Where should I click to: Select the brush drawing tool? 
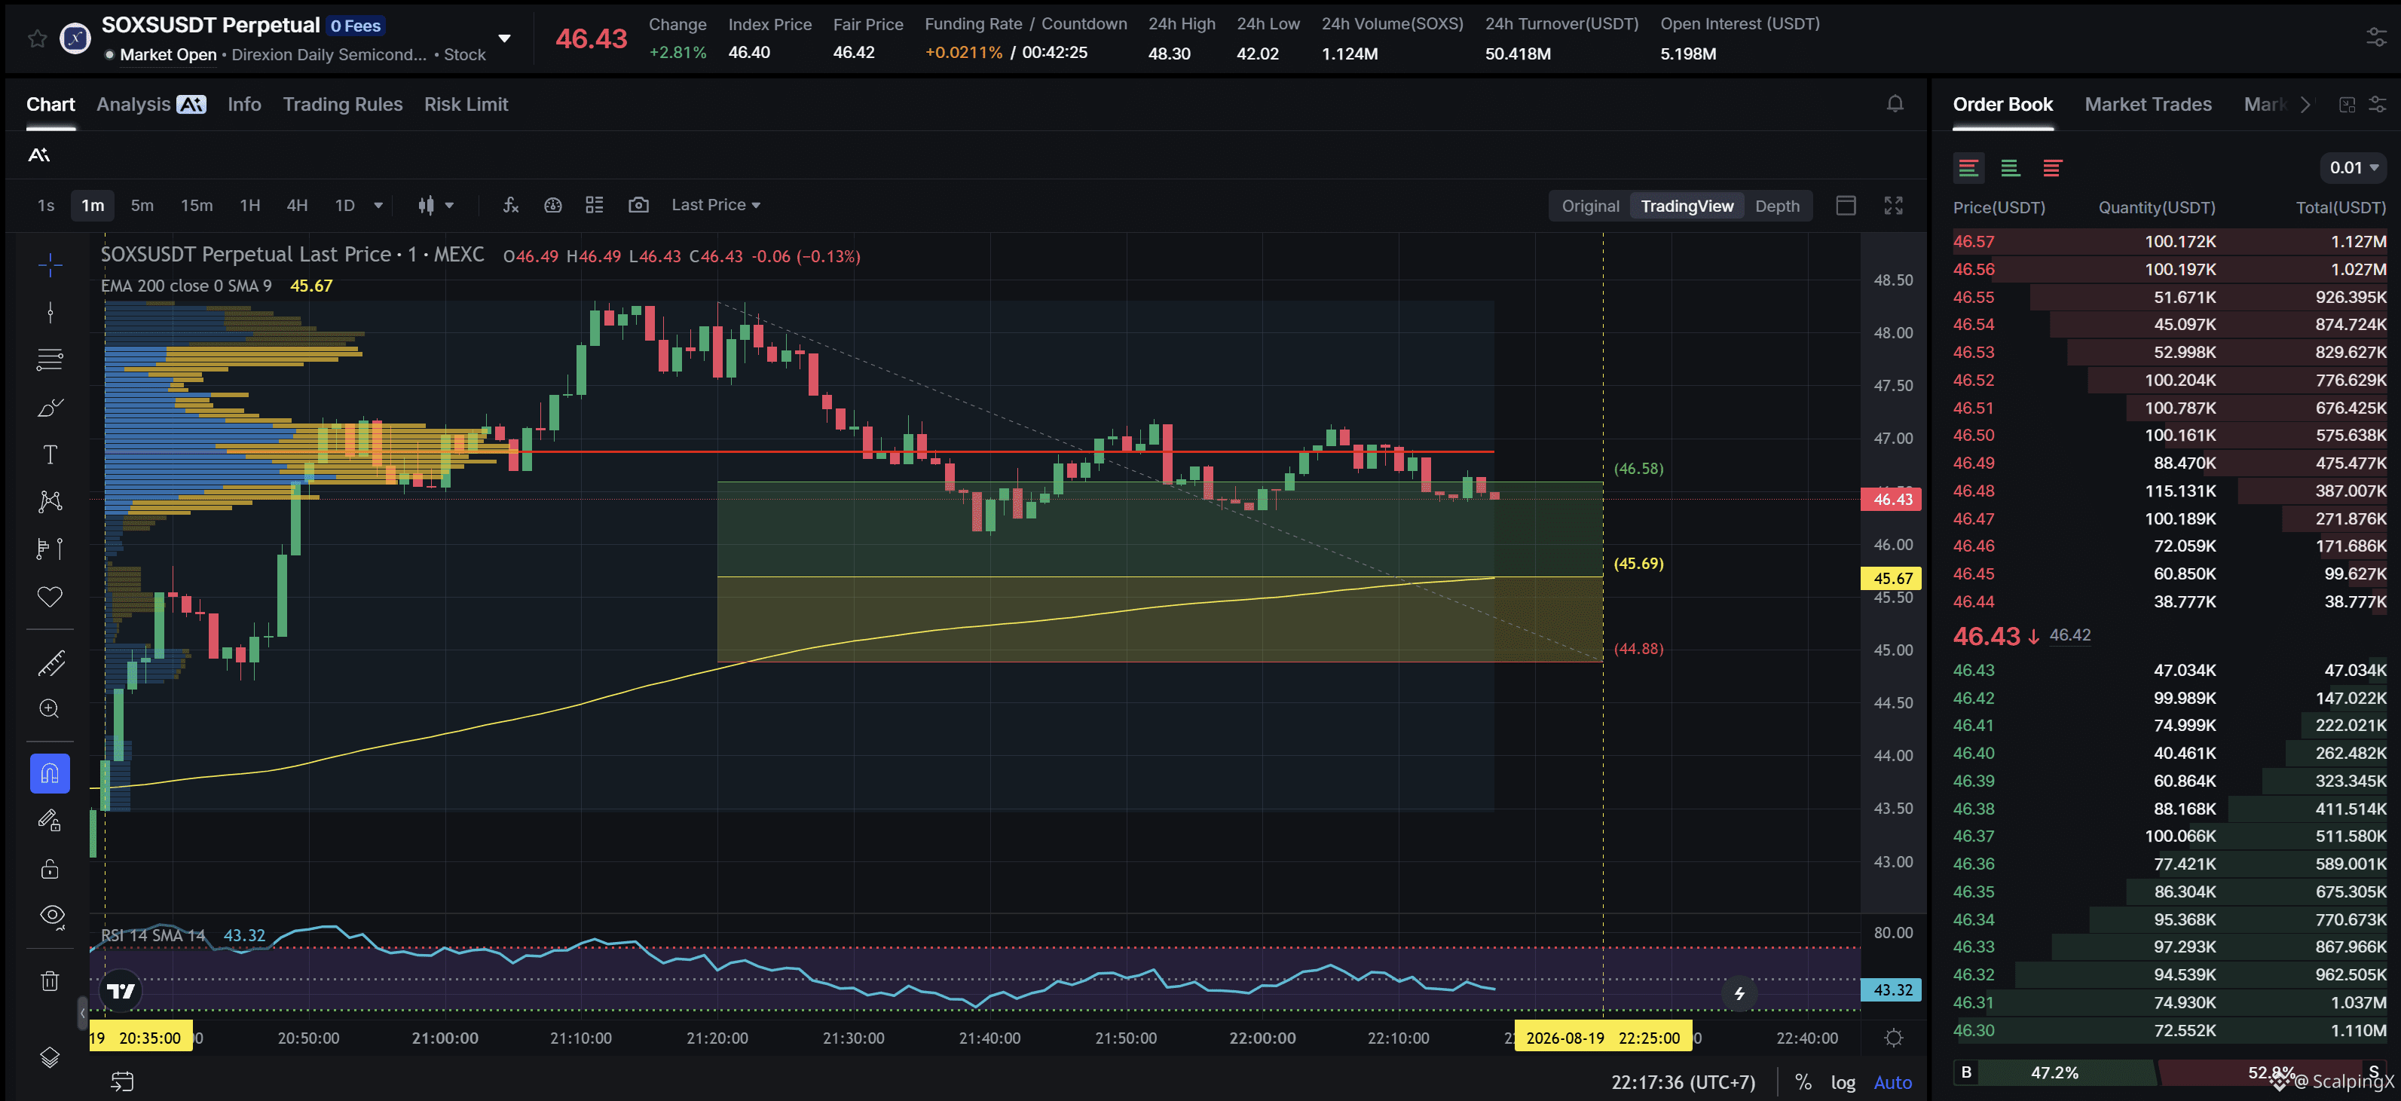(50, 408)
